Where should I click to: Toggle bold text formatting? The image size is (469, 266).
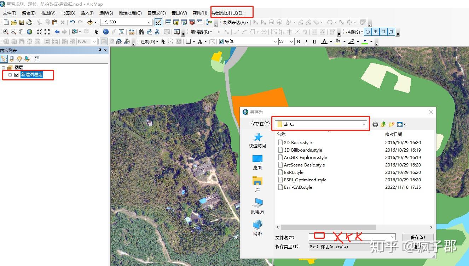click(x=298, y=41)
